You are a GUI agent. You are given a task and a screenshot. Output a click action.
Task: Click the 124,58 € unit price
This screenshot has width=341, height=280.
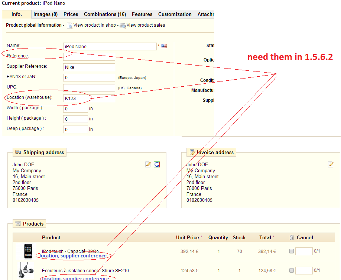click(x=189, y=271)
